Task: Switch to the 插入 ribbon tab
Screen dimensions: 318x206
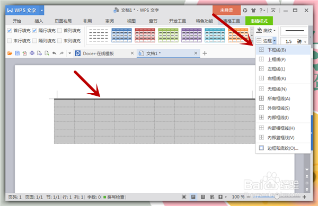Action: click(x=39, y=21)
